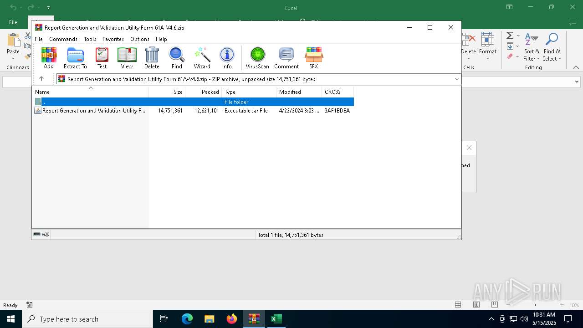The height and width of the screenshot is (328, 583).
Task: Click the macro recording icon in Excel status bar
Action: 30,305
